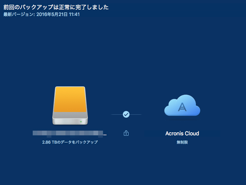
Task: Click the 2.86 TBのデータをバックアップ text
Action: pos(70,142)
